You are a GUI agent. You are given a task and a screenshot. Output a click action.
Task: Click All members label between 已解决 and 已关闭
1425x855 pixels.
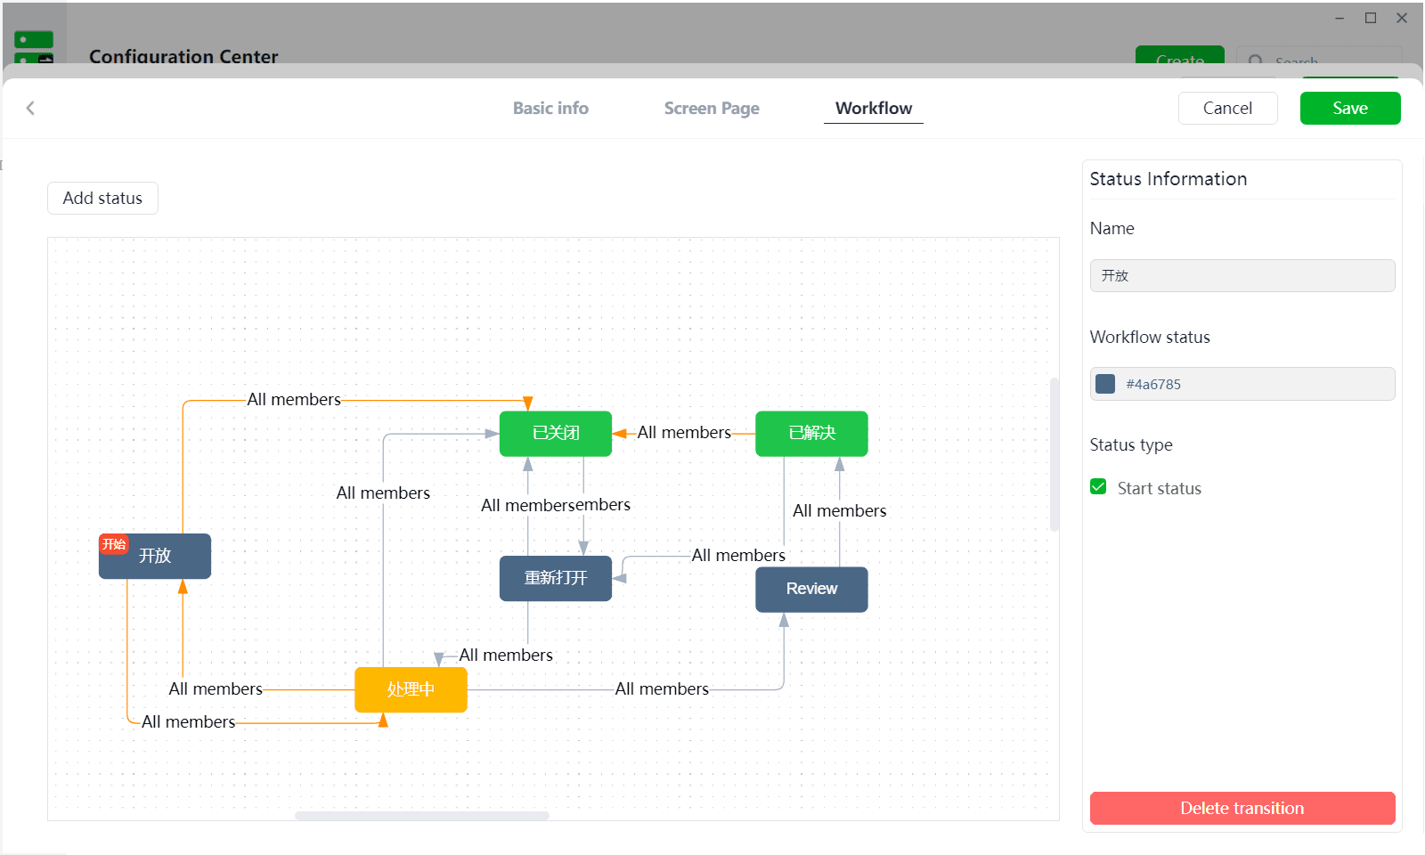684,432
